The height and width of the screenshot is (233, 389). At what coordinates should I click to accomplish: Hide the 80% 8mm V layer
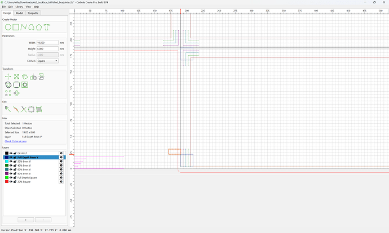click(11, 173)
